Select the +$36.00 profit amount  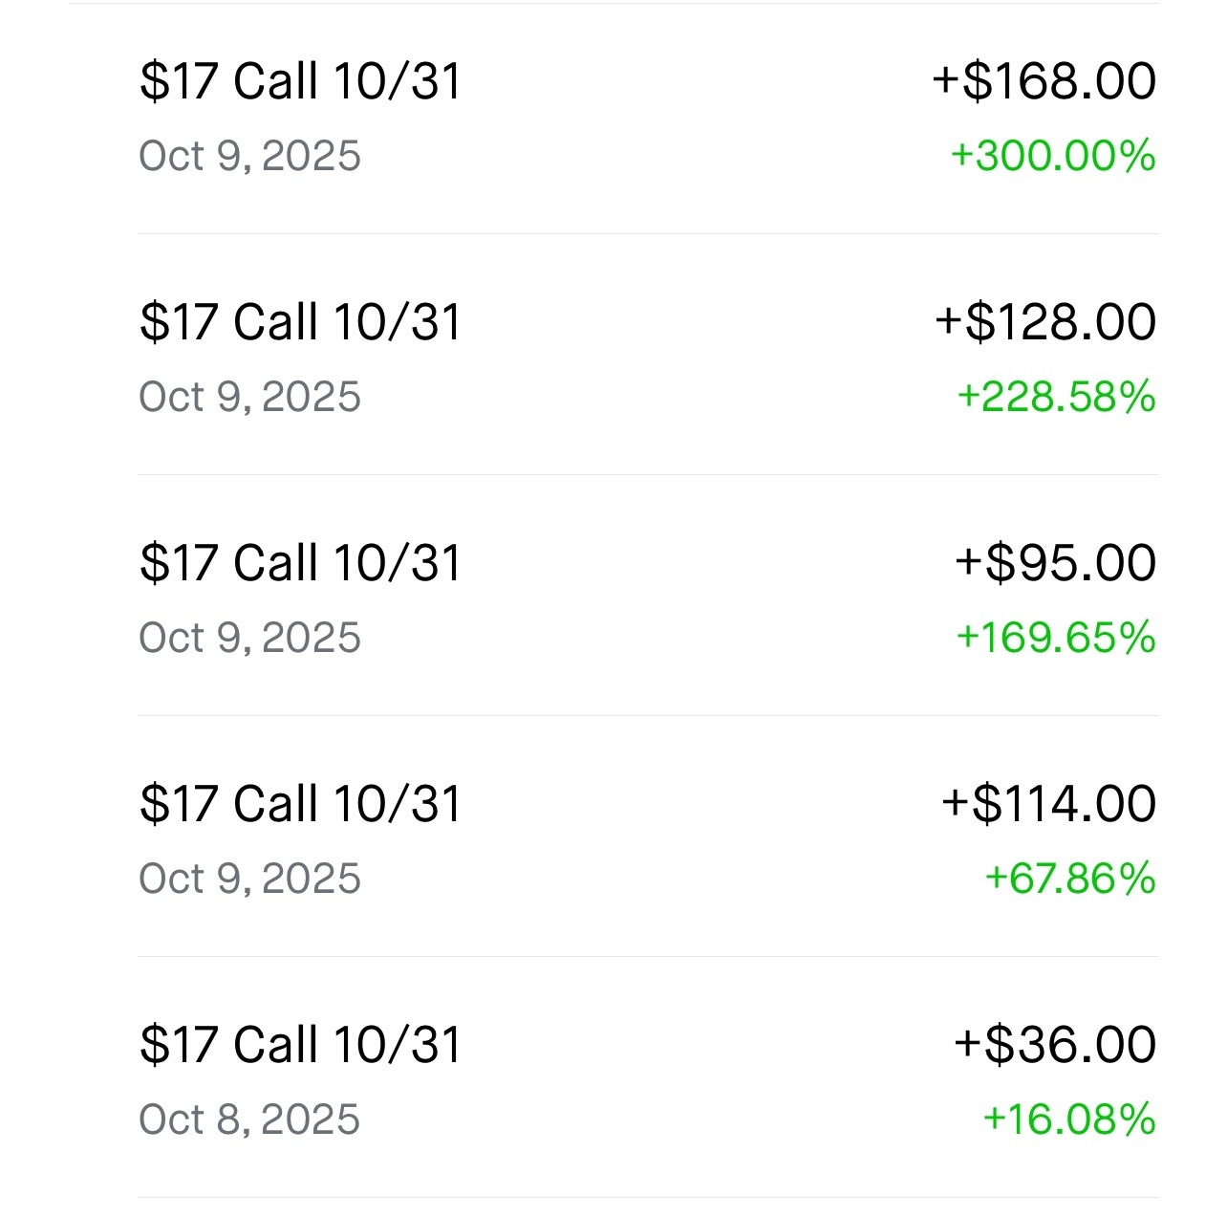[1055, 1045]
